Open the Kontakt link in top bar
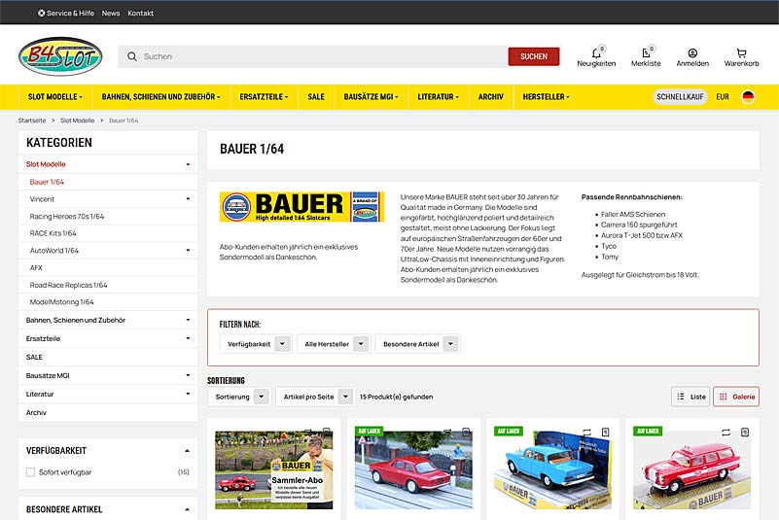 click(141, 13)
